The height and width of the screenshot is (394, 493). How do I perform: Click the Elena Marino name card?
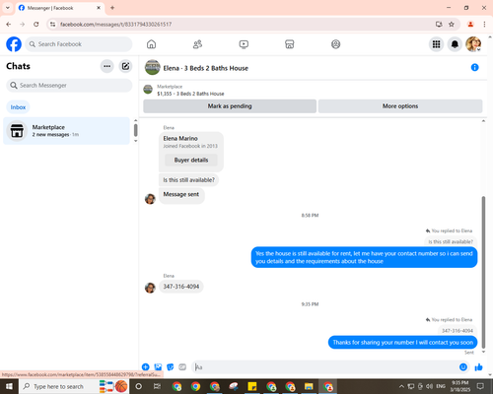click(191, 152)
